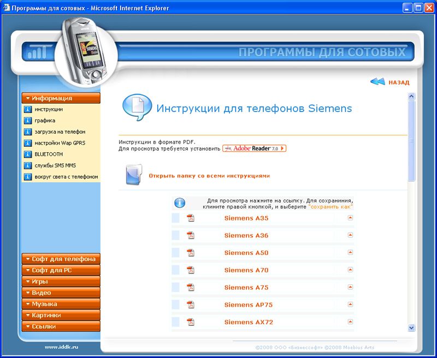Expand the Софт для телефона section
The image size is (437, 358).
[x=61, y=259]
